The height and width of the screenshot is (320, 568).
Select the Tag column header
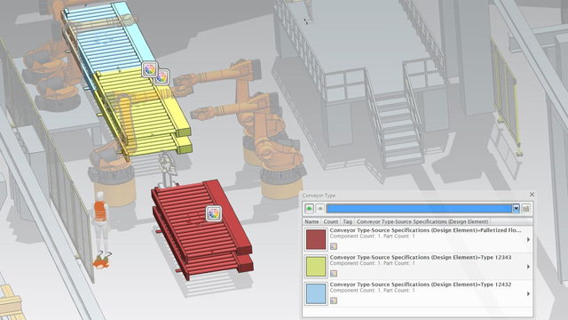[x=347, y=221]
